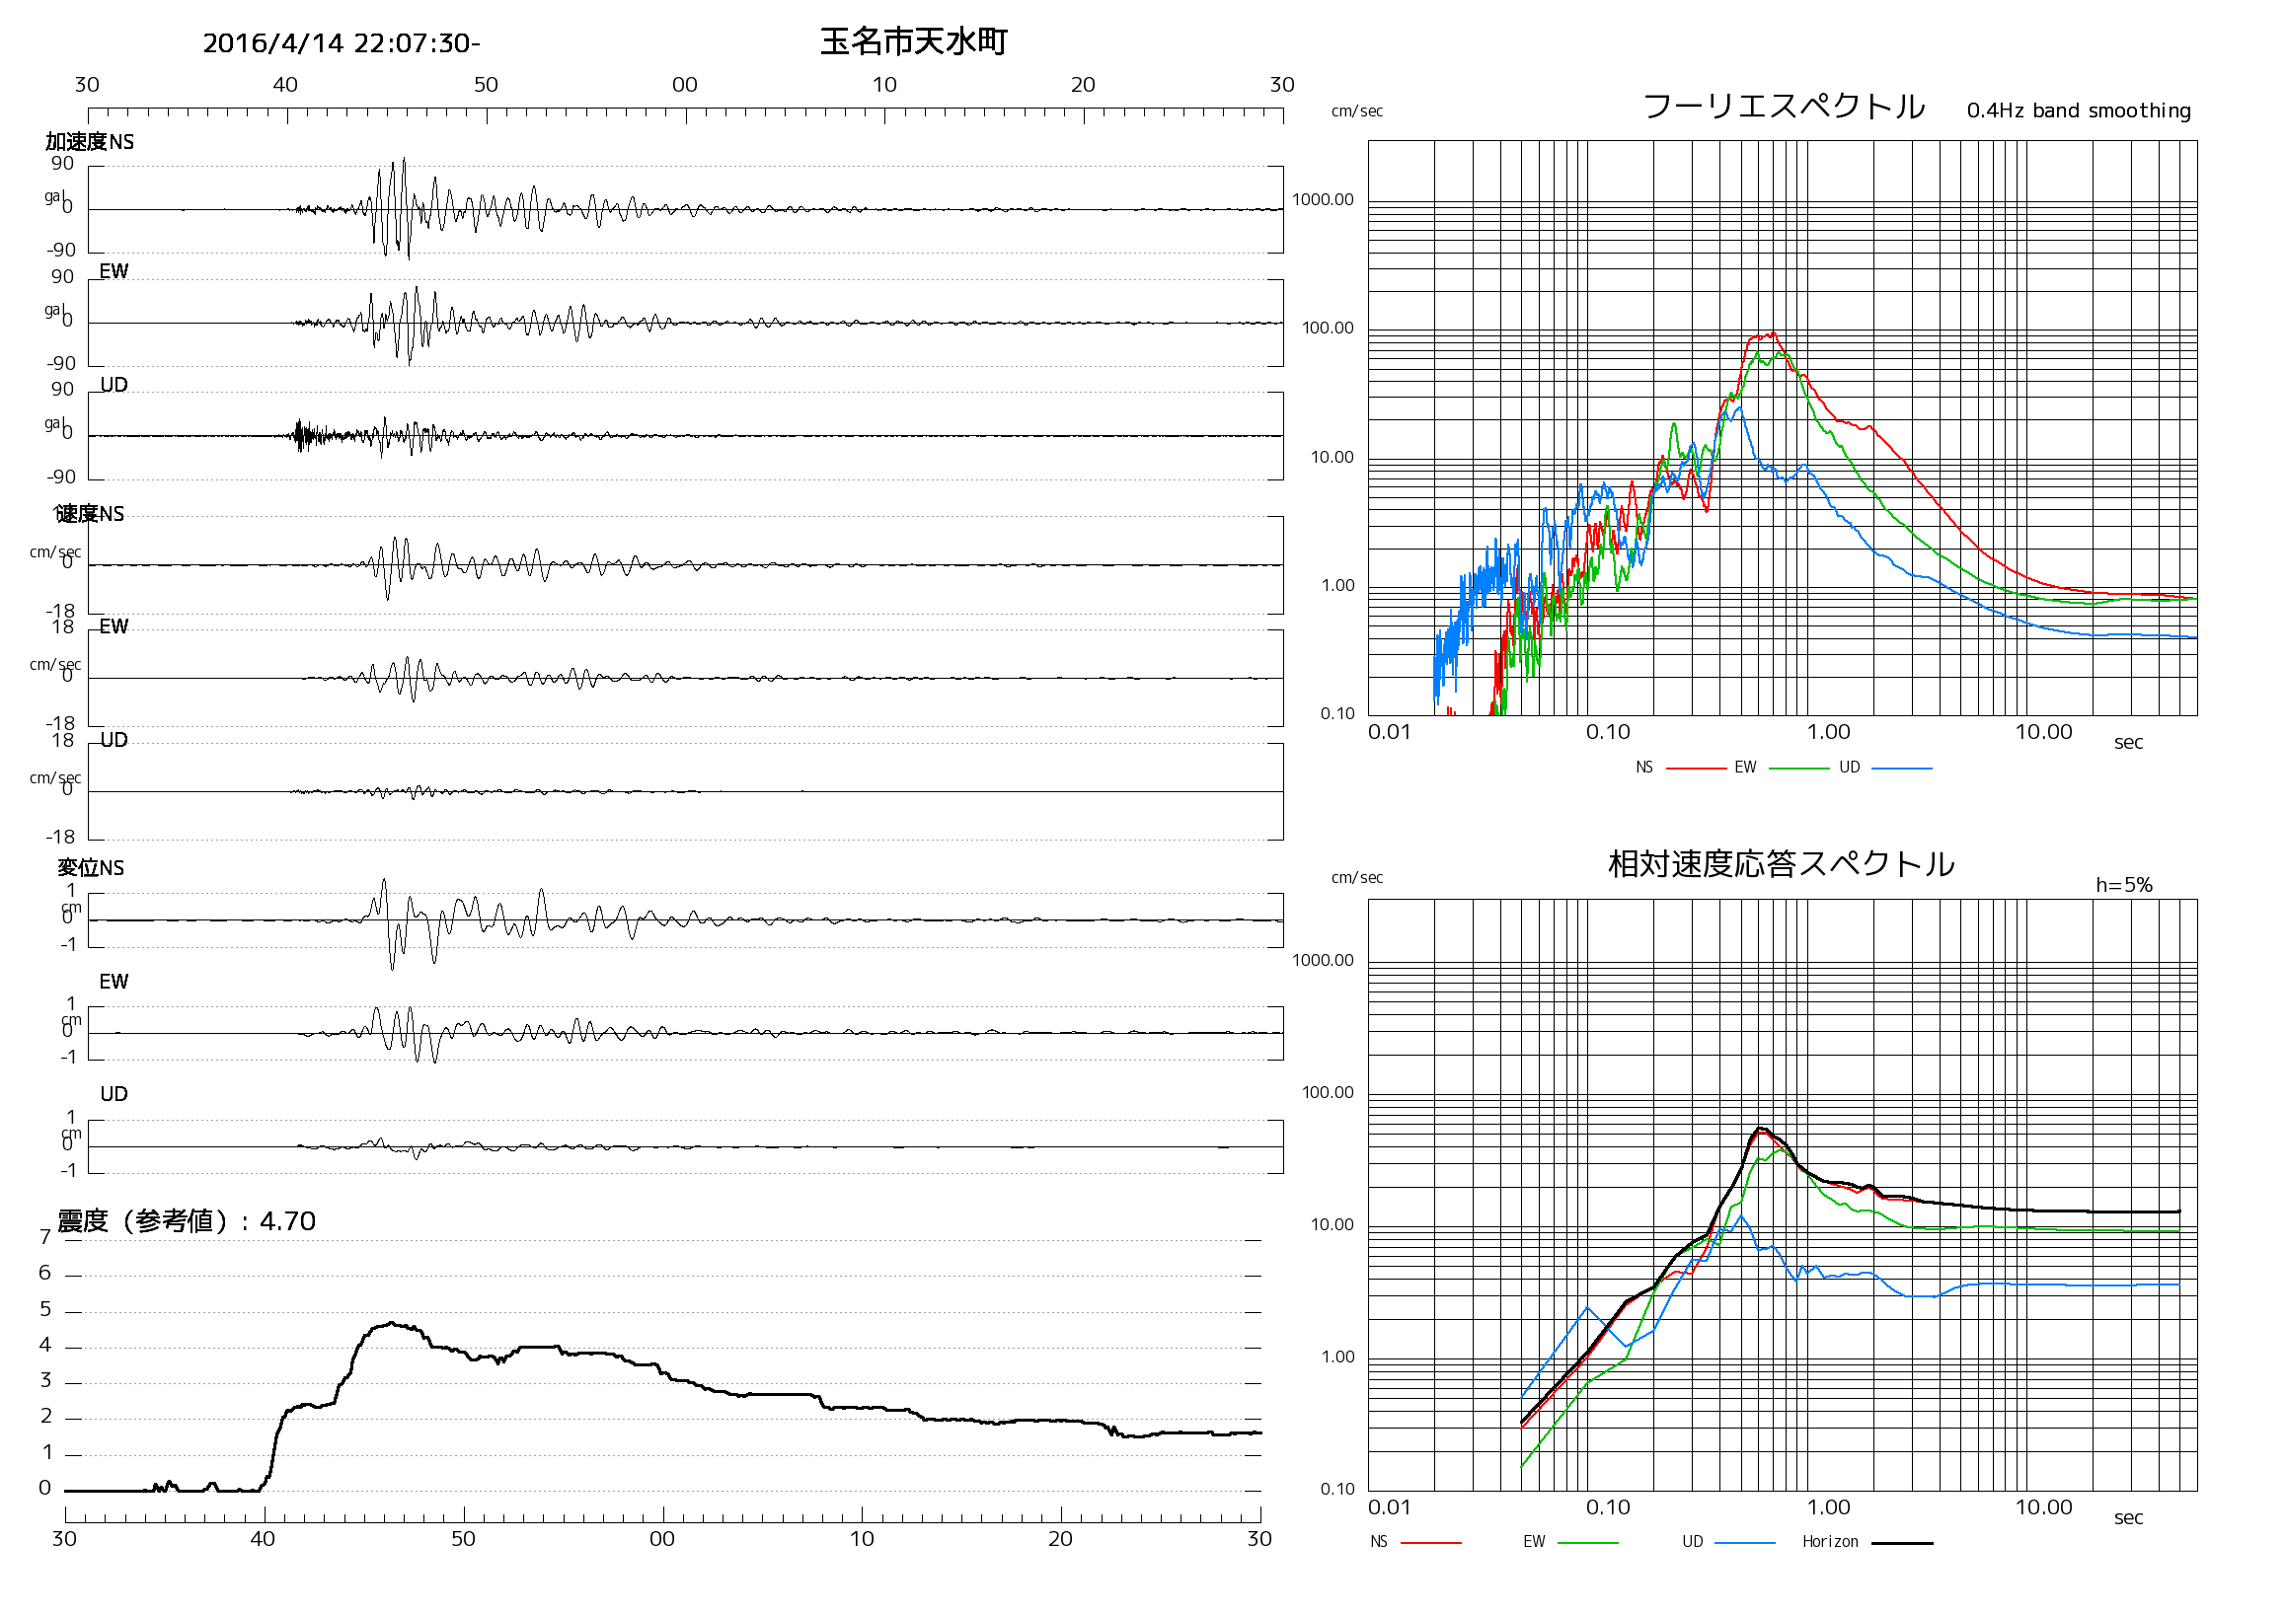2286x1615 pixels.
Task: Click the フーリエスペクトル chart title
Action: click(1784, 107)
